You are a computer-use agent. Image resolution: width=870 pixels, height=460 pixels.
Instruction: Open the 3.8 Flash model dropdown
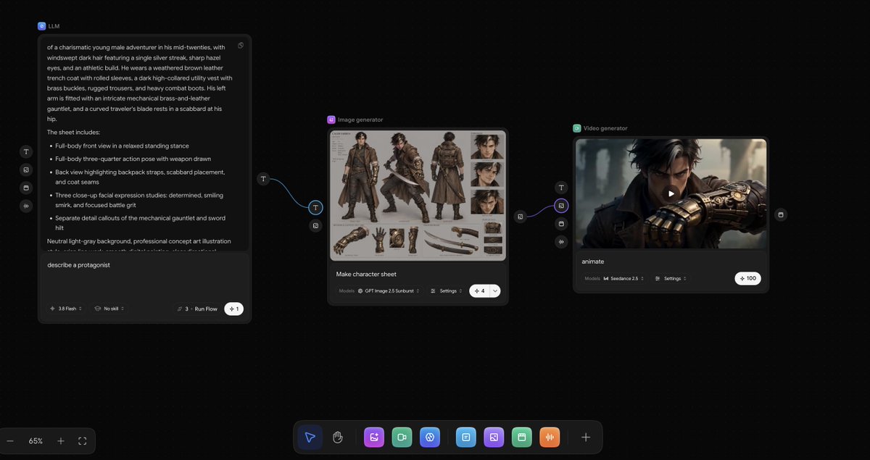[x=65, y=309]
